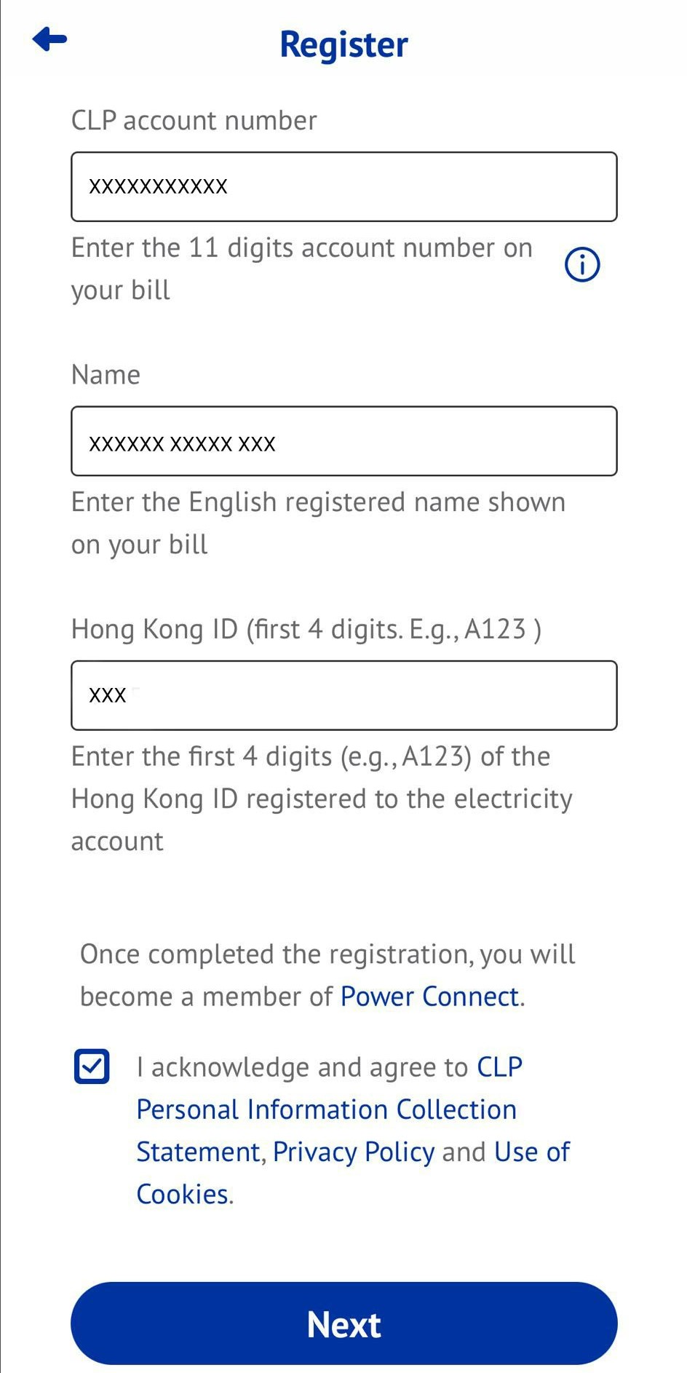Open the Privacy Policy link
The height and width of the screenshot is (1373, 687).
tap(354, 1152)
